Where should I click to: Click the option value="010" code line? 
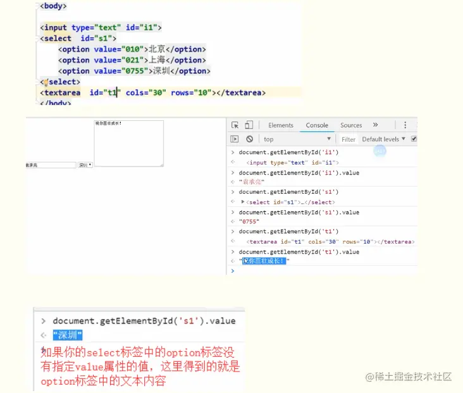(x=132, y=49)
